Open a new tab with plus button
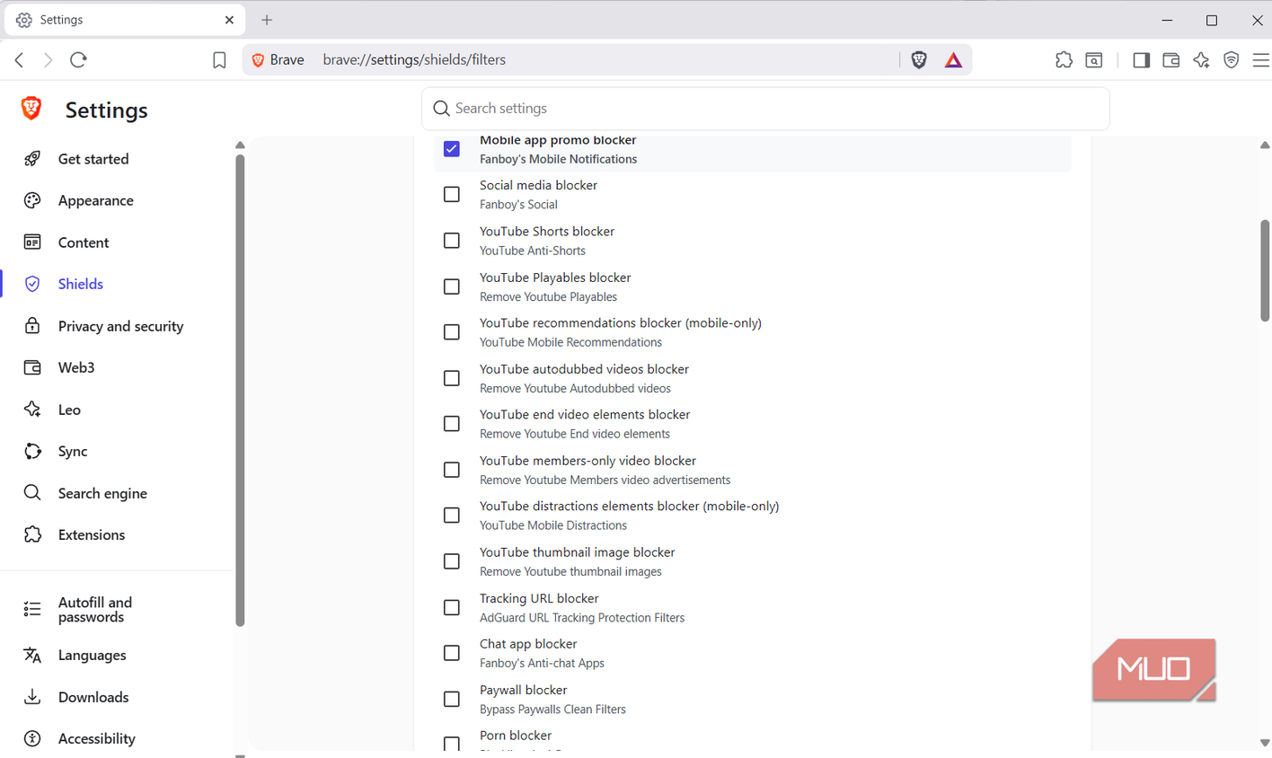Viewport: 1272px width, 758px height. 267,20
